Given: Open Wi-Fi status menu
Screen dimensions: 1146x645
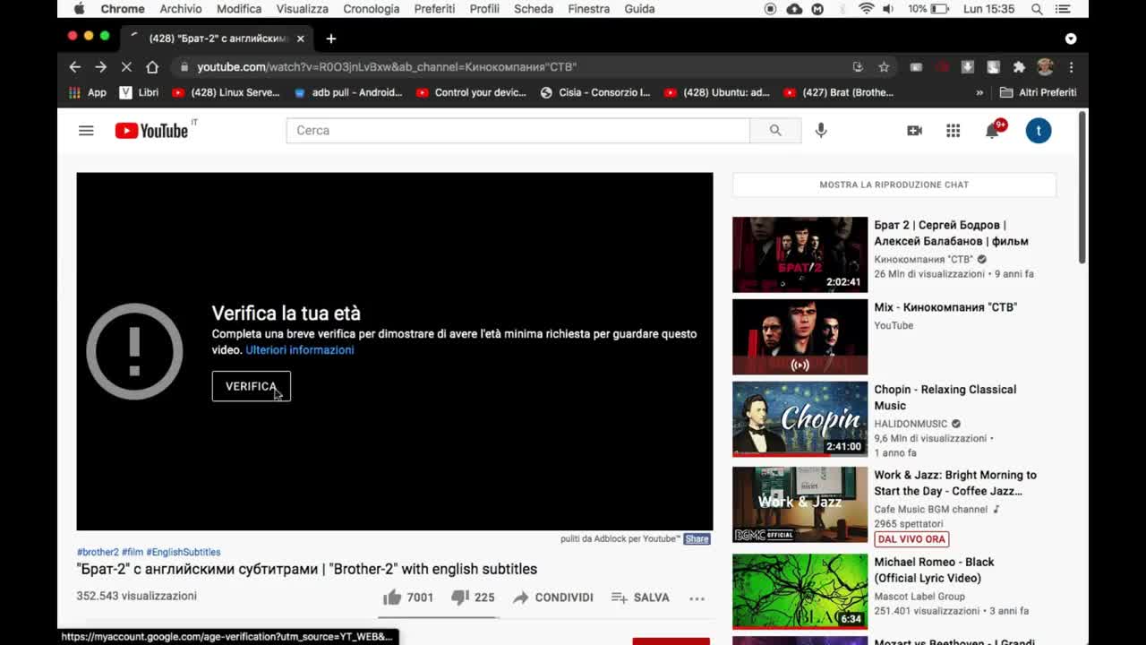Looking at the screenshot, I should coord(866,9).
